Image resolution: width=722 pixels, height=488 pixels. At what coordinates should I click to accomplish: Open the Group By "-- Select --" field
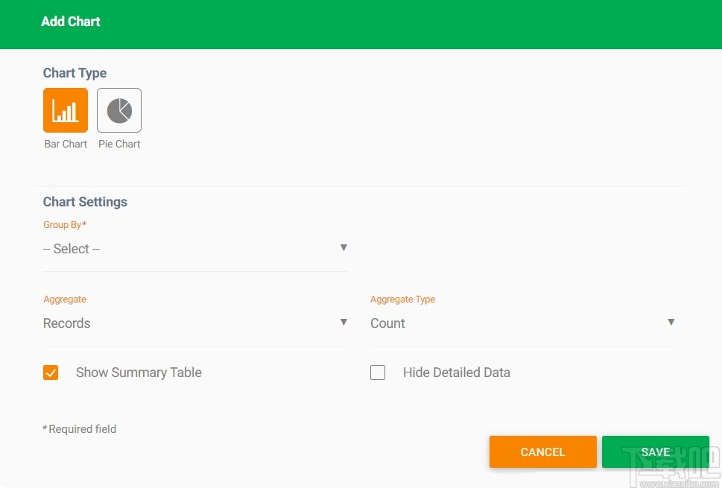tap(186, 249)
